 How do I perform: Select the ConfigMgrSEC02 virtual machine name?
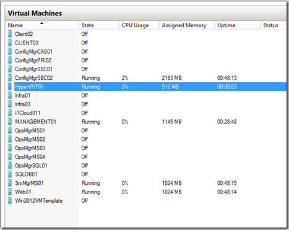pos(33,78)
